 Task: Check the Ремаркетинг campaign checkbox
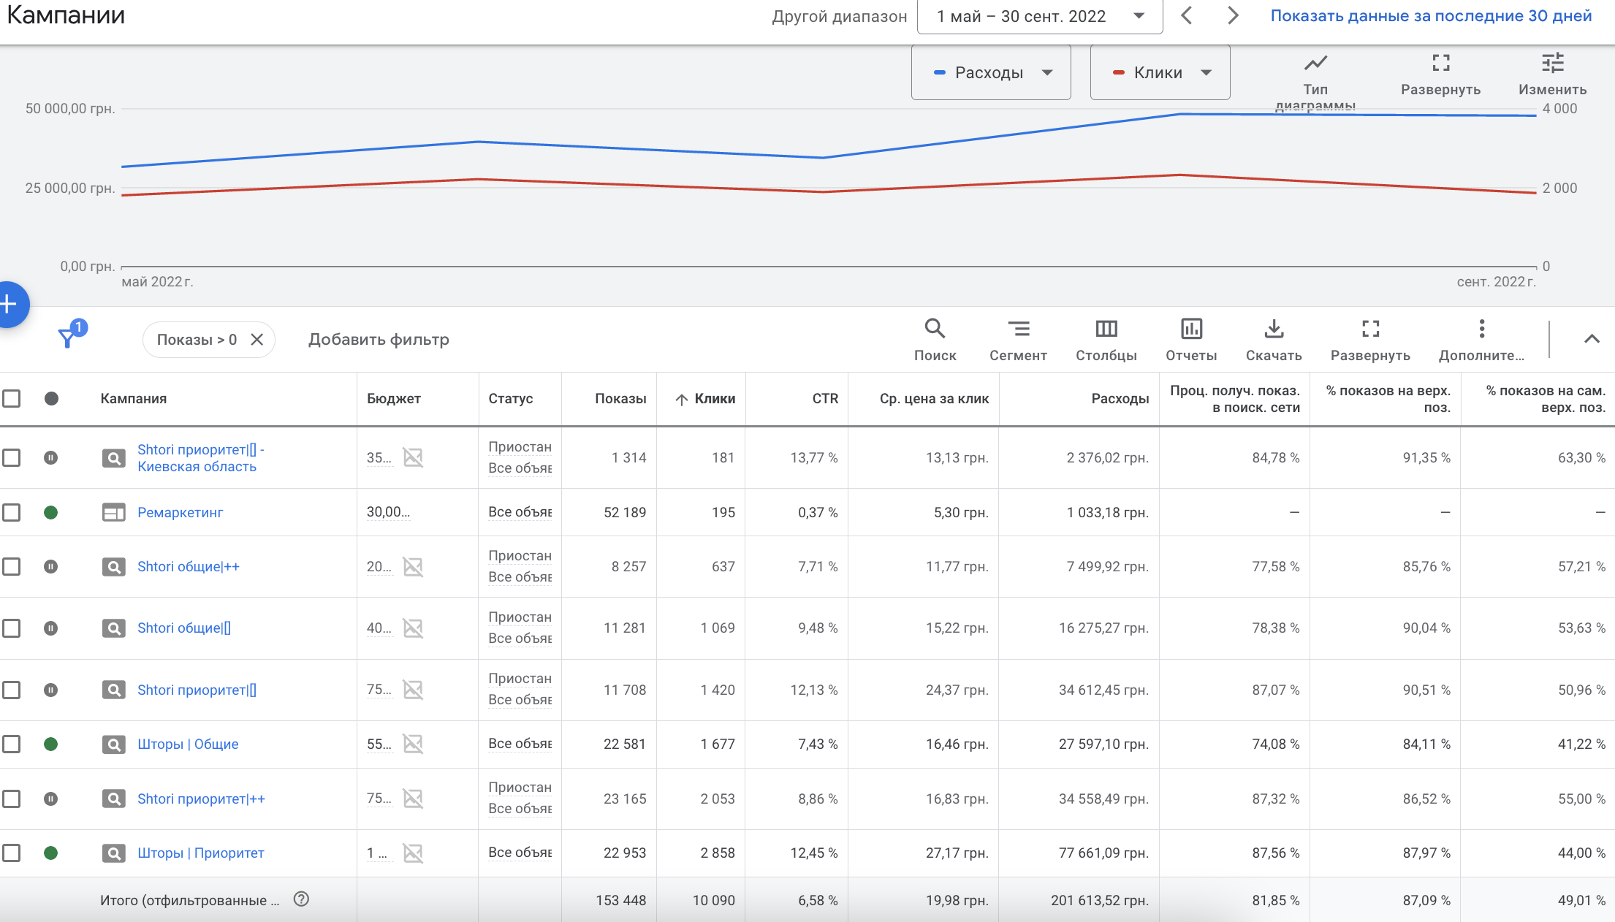pyautogui.click(x=12, y=512)
